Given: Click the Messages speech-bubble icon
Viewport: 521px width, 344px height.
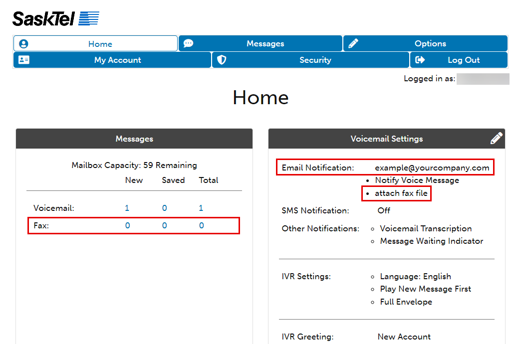Looking at the screenshot, I should point(188,43).
